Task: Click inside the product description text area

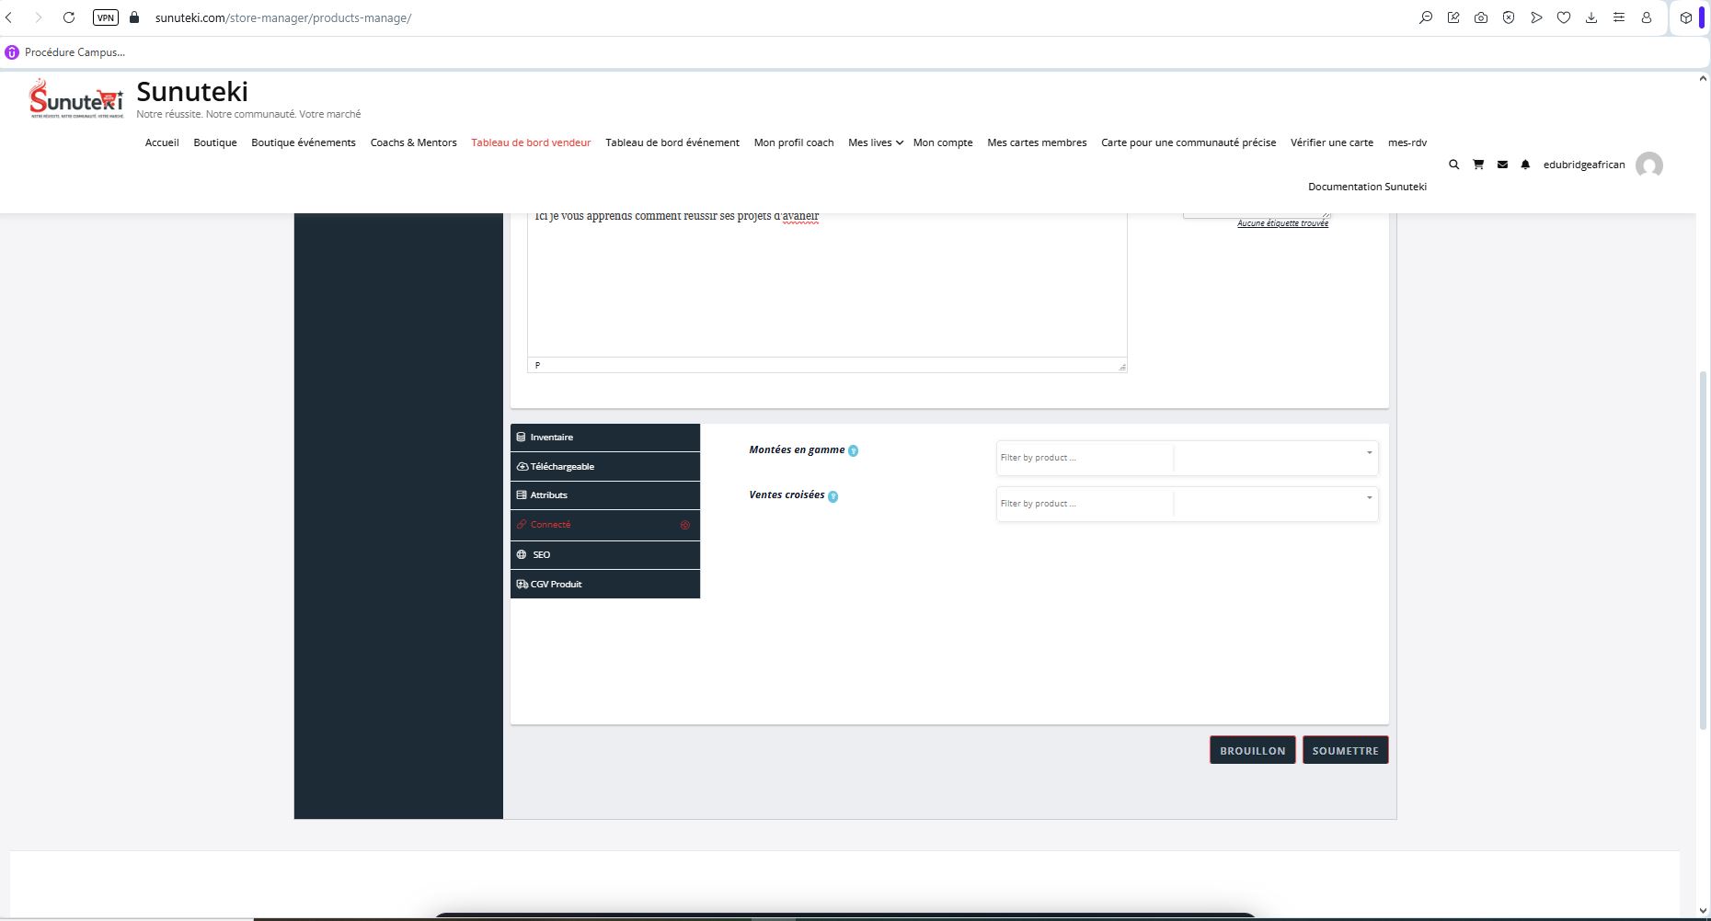Action: point(826,285)
